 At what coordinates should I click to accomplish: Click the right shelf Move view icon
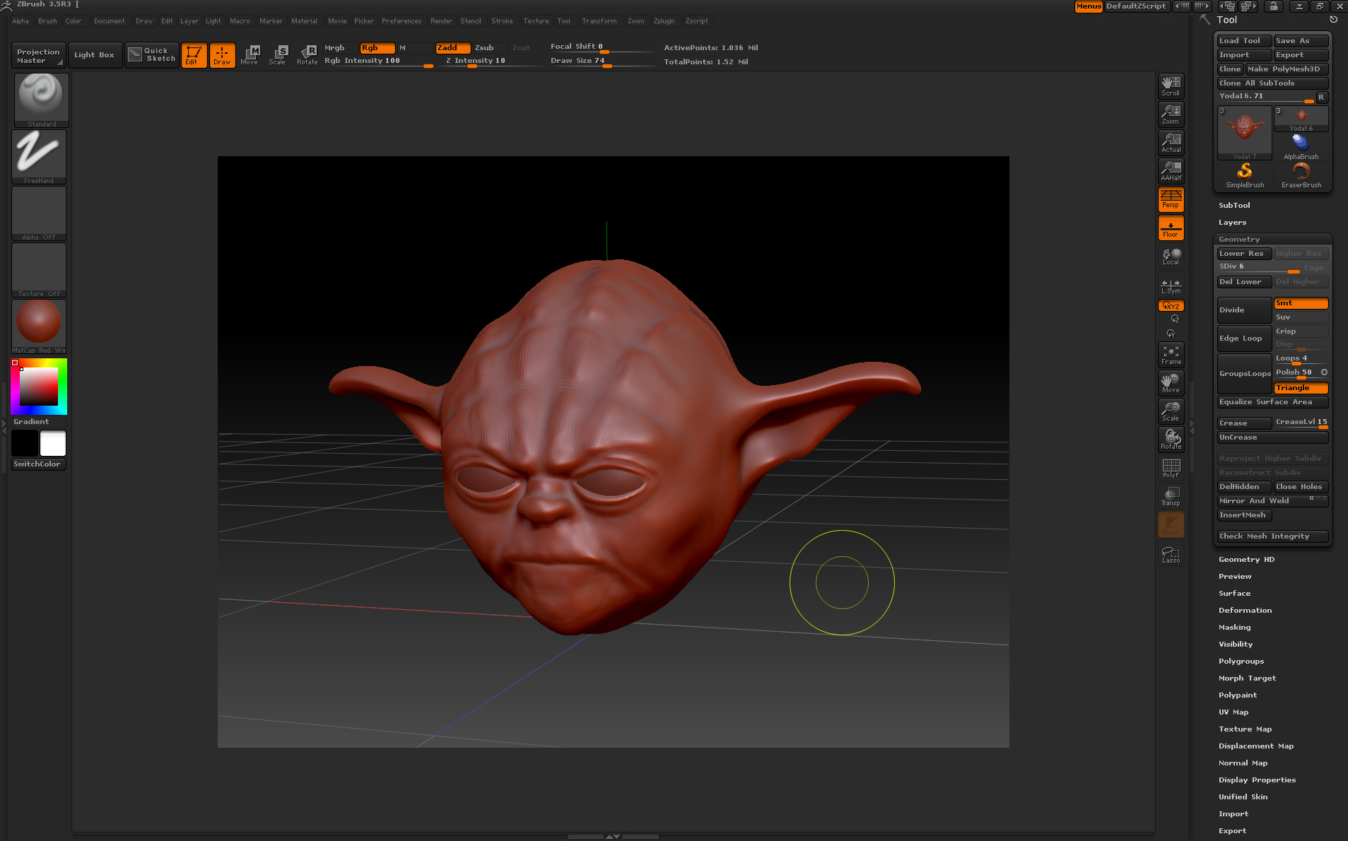[1171, 382]
